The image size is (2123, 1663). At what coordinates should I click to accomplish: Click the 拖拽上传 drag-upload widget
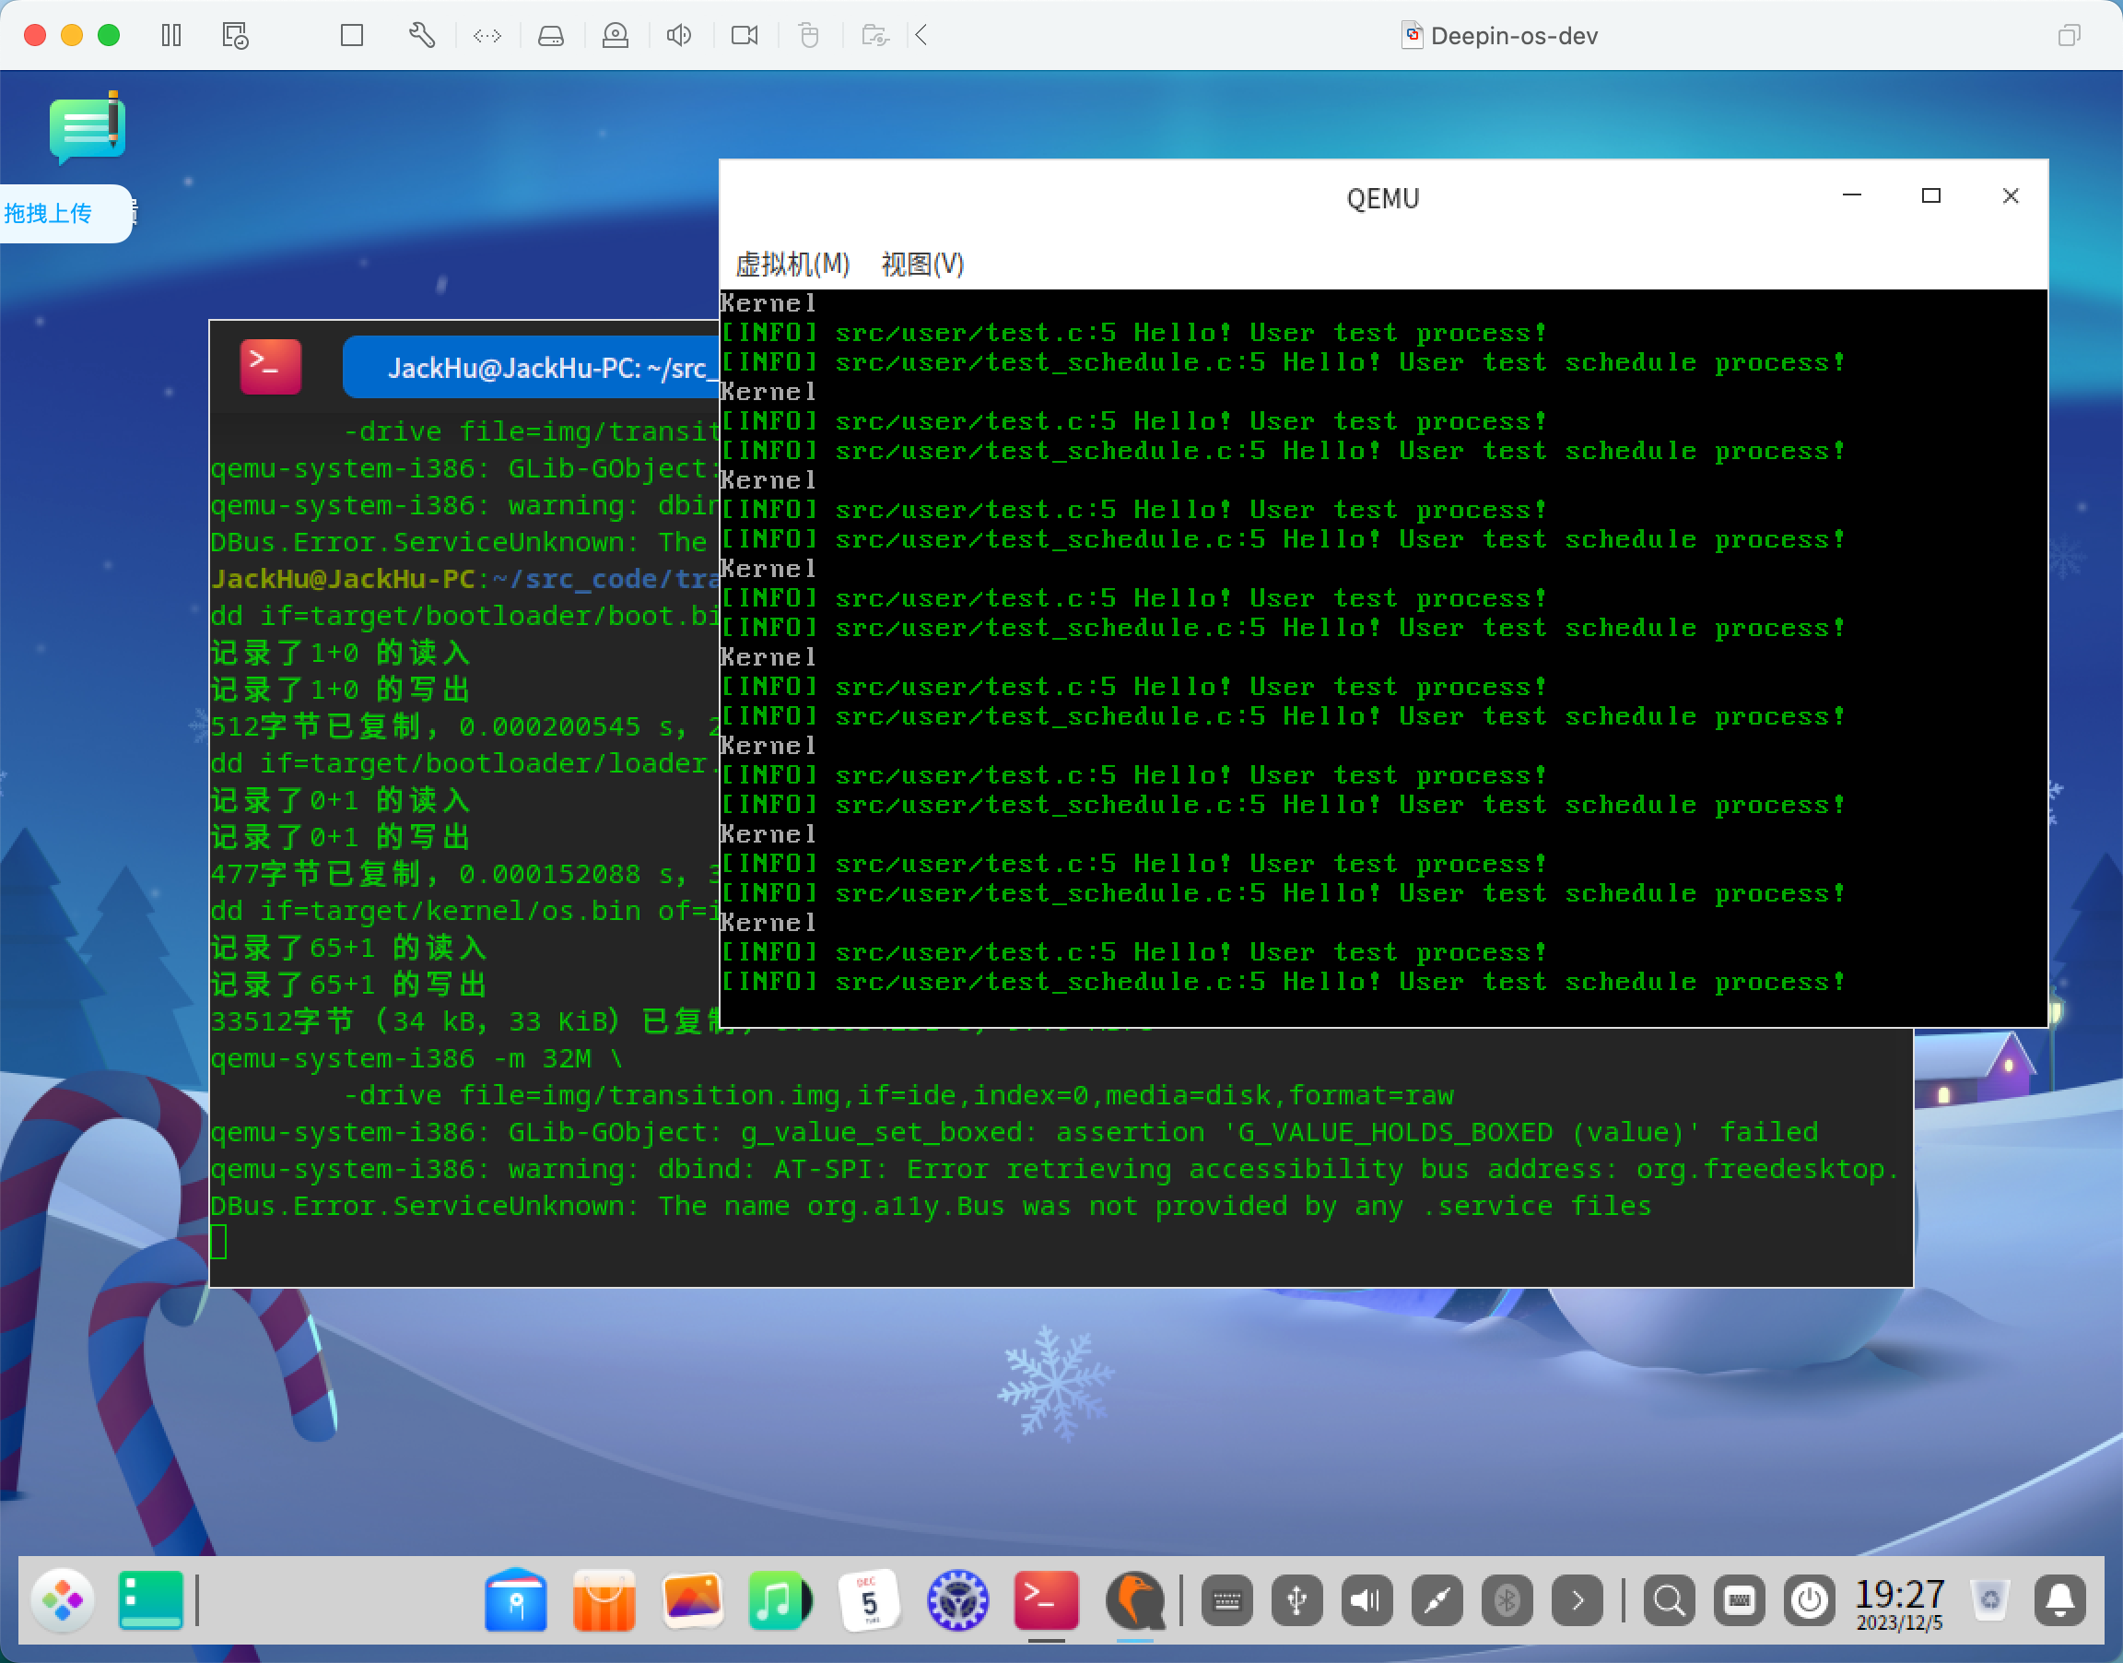click(66, 213)
